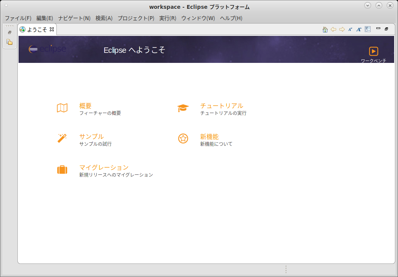Open ワークベンチ link text

(x=373, y=61)
